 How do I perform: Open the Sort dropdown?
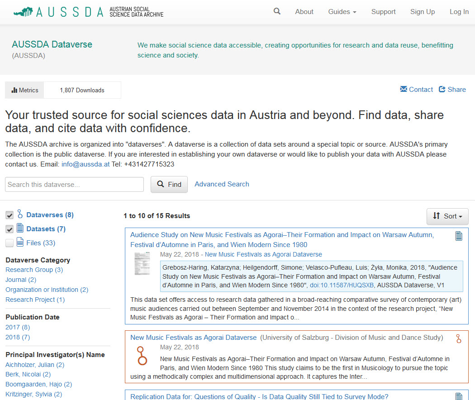[x=447, y=216]
